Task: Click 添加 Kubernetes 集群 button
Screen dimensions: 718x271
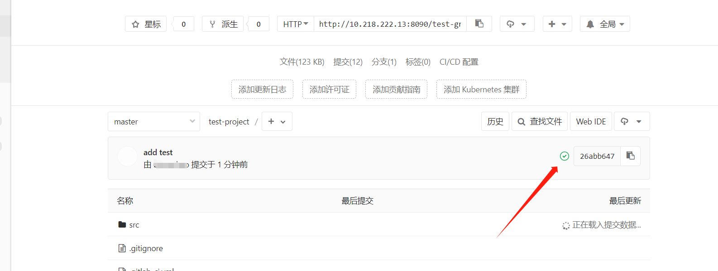Action: pos(481,89)
